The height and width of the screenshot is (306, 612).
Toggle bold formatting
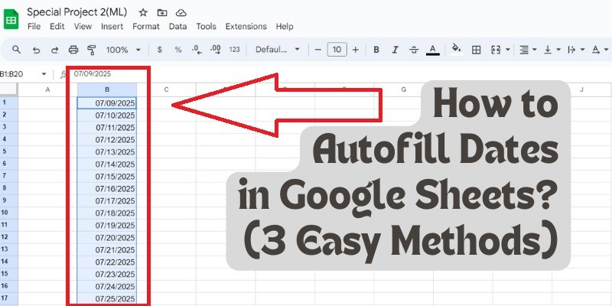pos(376,50)
